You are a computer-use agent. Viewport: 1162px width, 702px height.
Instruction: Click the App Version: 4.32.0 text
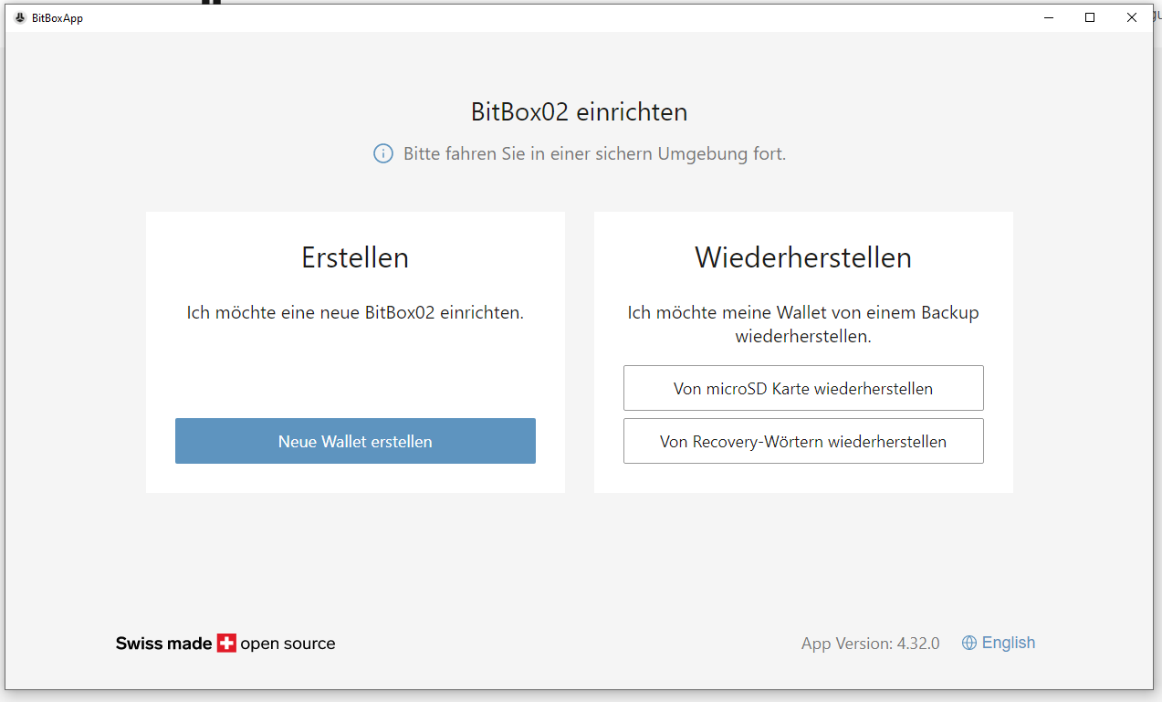coord(871,644)
